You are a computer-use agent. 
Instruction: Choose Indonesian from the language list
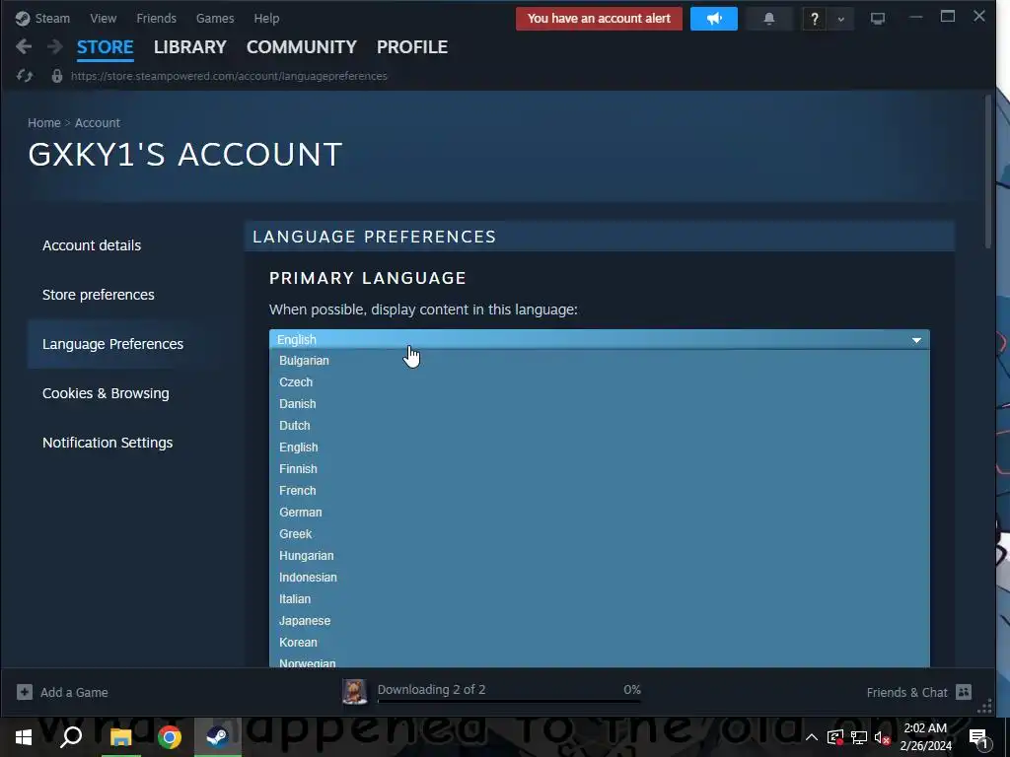point(599,578)
